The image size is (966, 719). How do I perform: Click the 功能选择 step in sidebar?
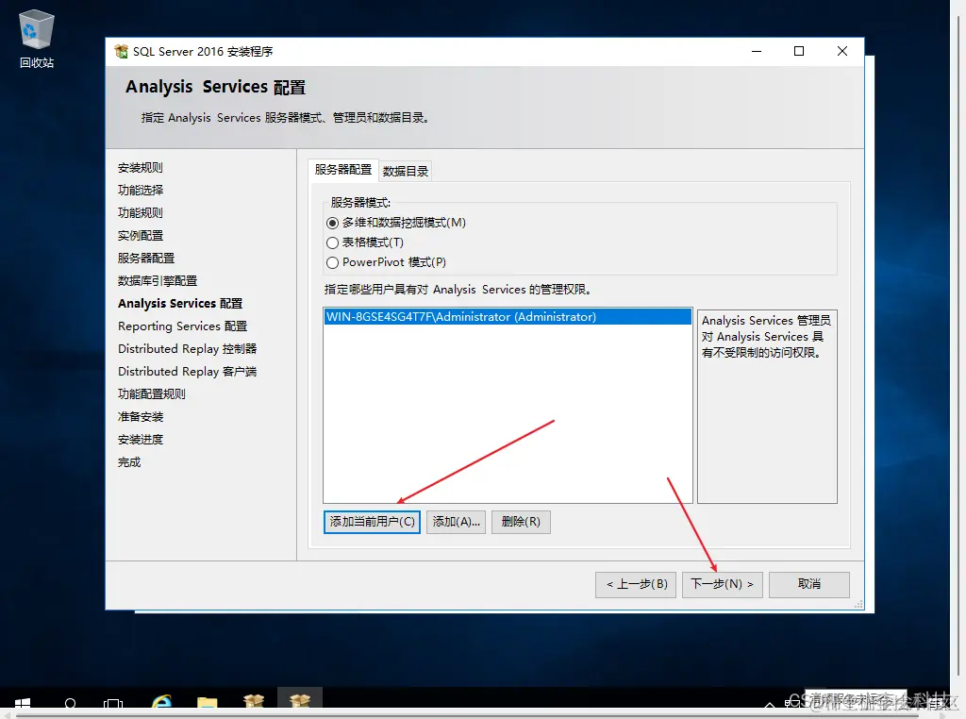141,191
